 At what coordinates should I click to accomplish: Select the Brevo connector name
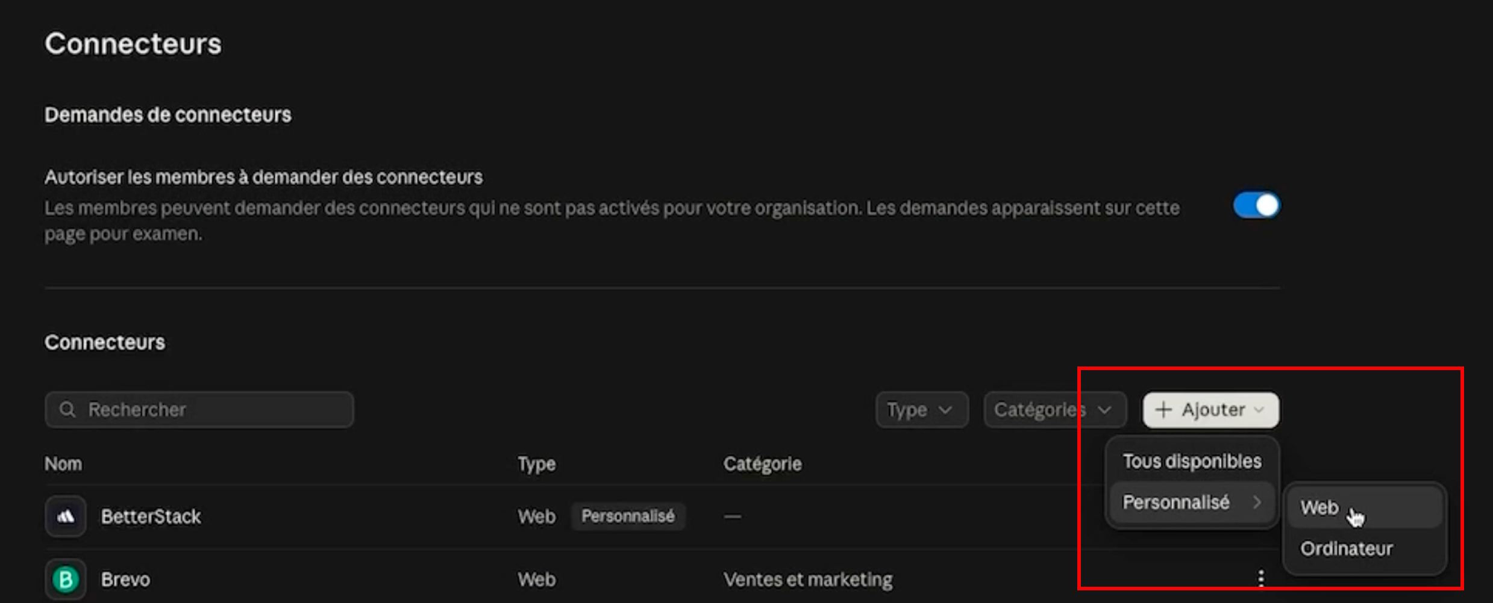point(125,580)
